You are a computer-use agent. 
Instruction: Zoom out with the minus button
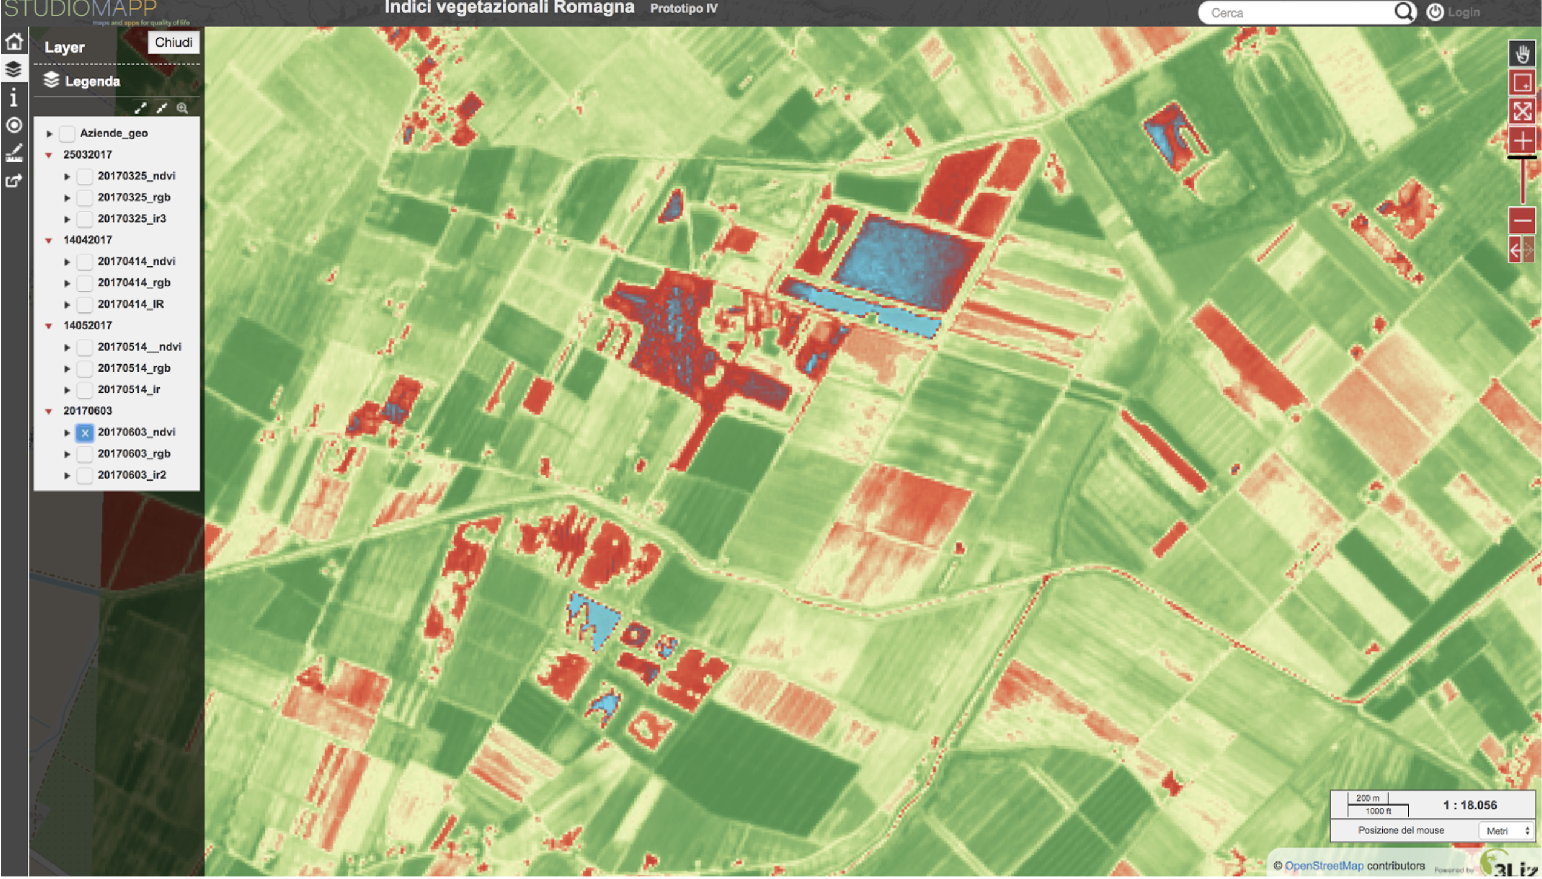(1521, 221)
